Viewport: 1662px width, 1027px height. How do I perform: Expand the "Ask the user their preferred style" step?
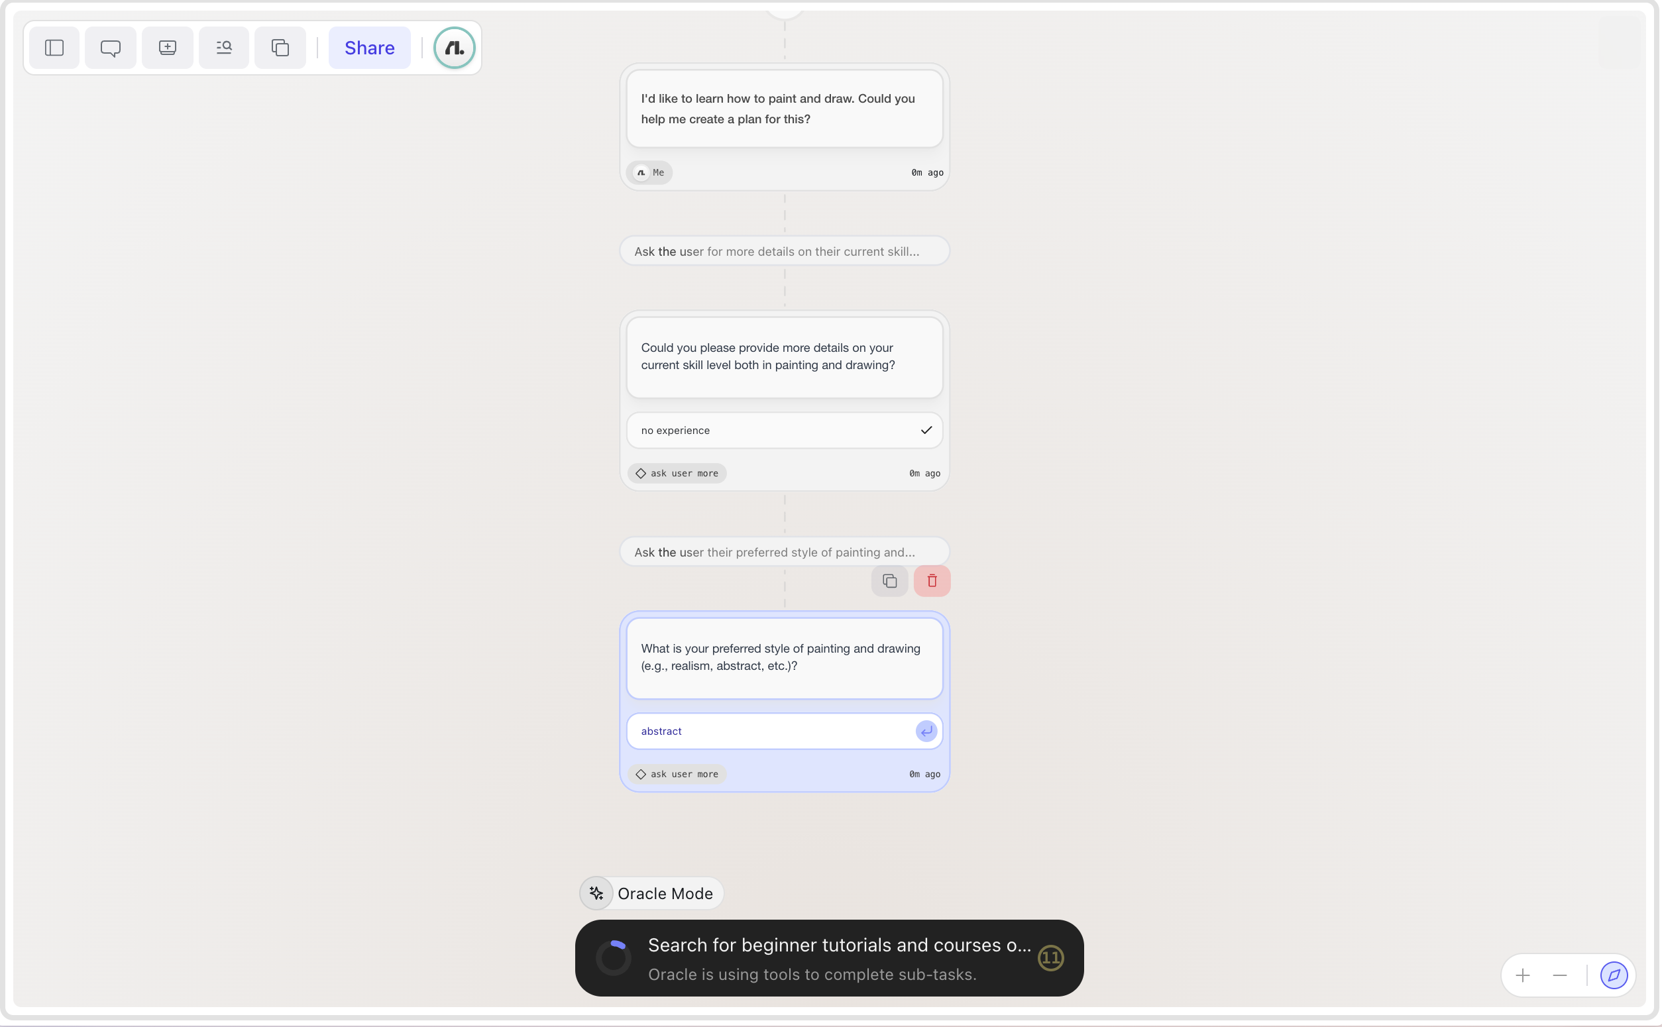click(785, 552)
